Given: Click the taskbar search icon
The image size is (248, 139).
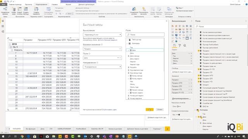Looking at the screenshot, I should pyautogui.click(x=9, y=136).
